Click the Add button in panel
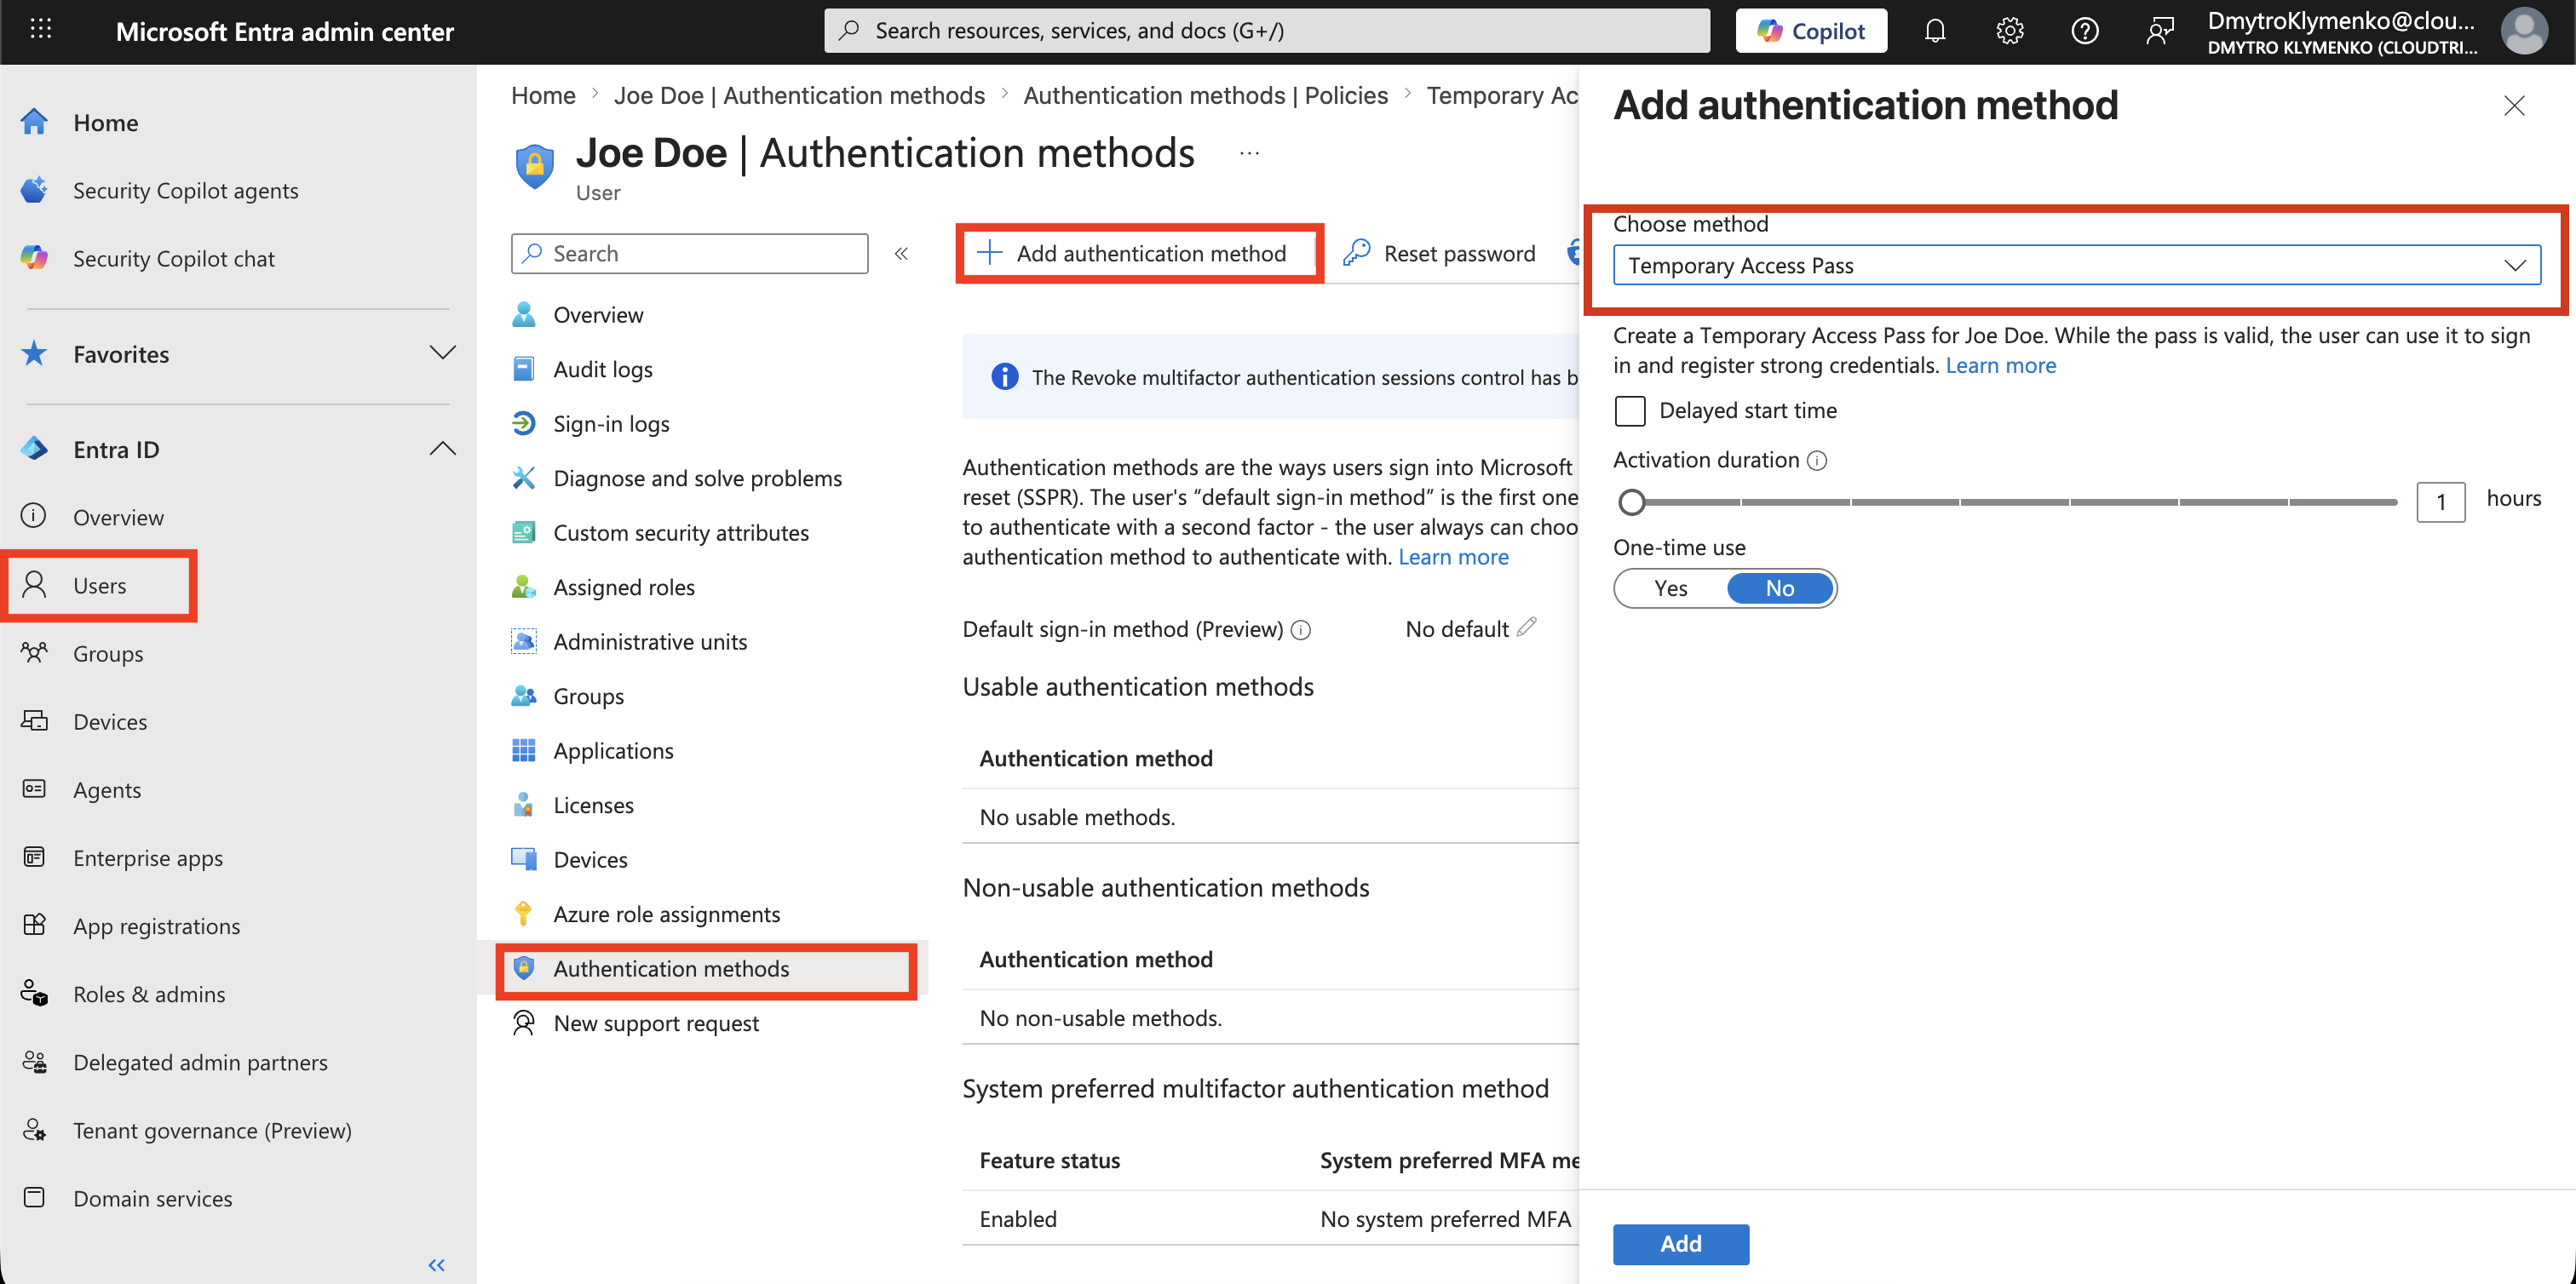This screenshot has height=1284, width=2576. point(1680,1243)
